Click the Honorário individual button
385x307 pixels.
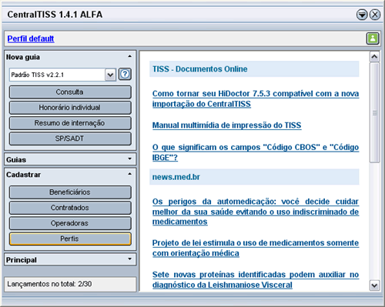70,108
